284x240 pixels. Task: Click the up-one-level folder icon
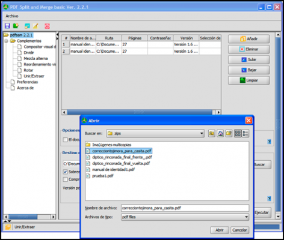point(212,133)
